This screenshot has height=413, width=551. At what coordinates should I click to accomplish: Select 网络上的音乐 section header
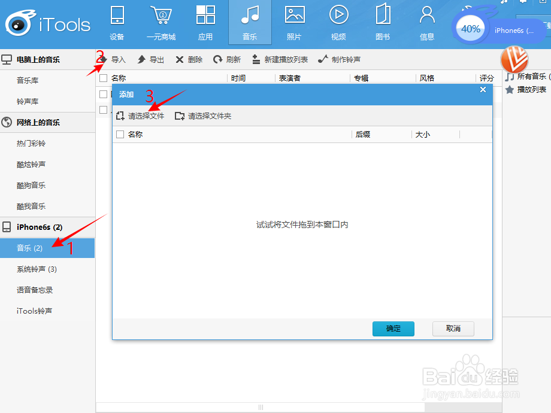point(47,123)
